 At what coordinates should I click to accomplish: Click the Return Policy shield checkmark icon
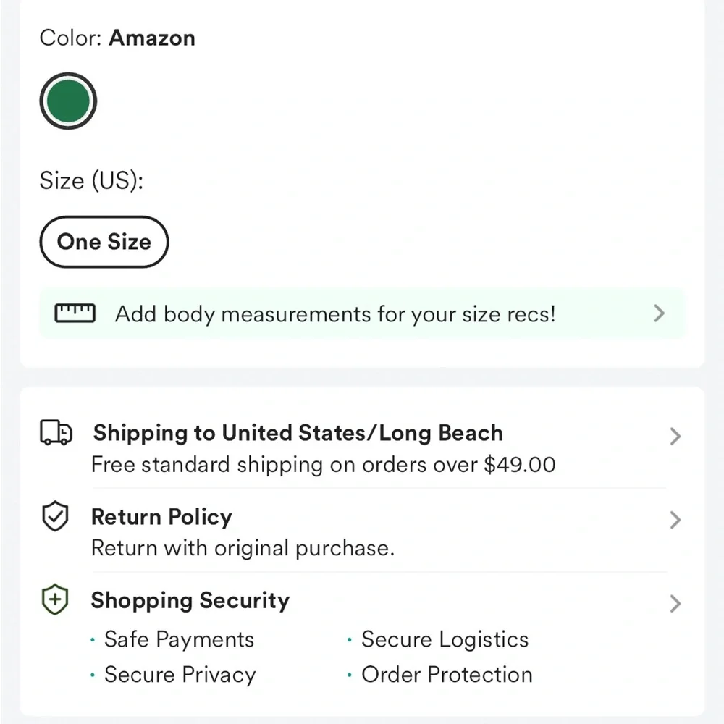[x=55, y=515]
